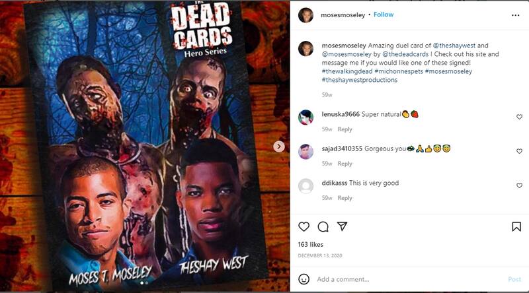Share the post with the paper plane icon
This screenshot has height=293, width=529.
(x=342, y=226)
